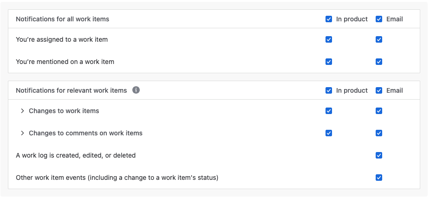Screen dimensions: 430x197
Task: Uncheck In product for Changes to comments
Action: pyautogui.click(x=329, y=133)
